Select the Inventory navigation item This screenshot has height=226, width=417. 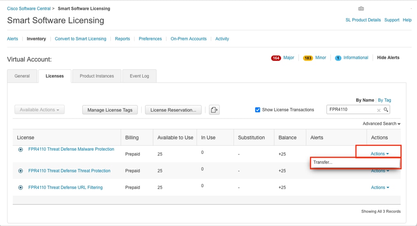36,39
